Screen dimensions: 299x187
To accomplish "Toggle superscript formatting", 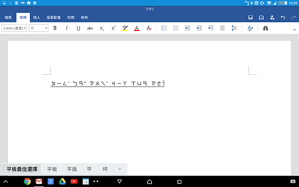I will tap(114, 28).
